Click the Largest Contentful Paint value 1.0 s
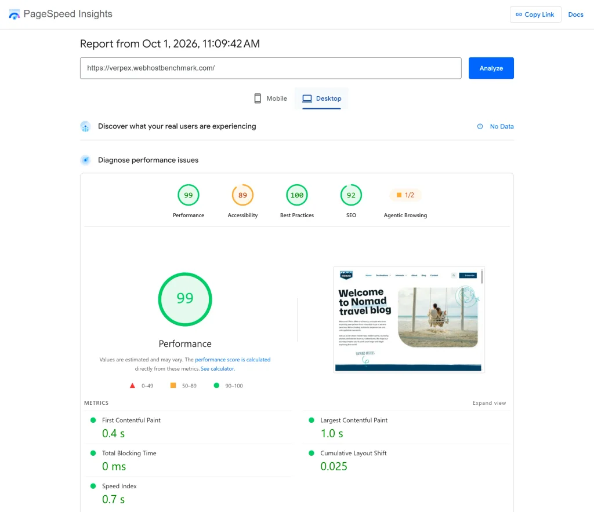The height and width of the screenshot is (512, 594). [x=332, y=434]
